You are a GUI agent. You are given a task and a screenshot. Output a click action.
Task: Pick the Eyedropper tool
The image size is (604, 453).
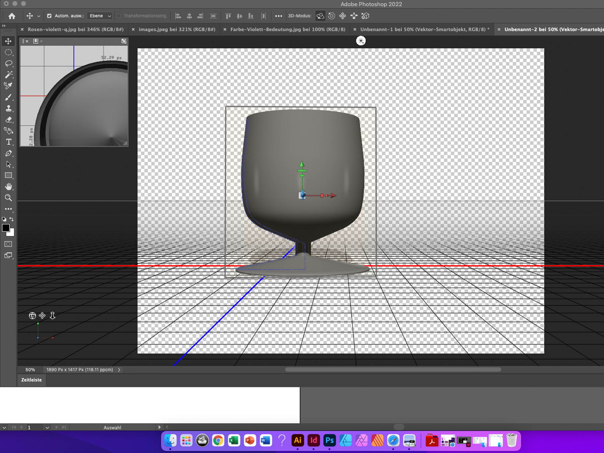(x=9, y=86)
